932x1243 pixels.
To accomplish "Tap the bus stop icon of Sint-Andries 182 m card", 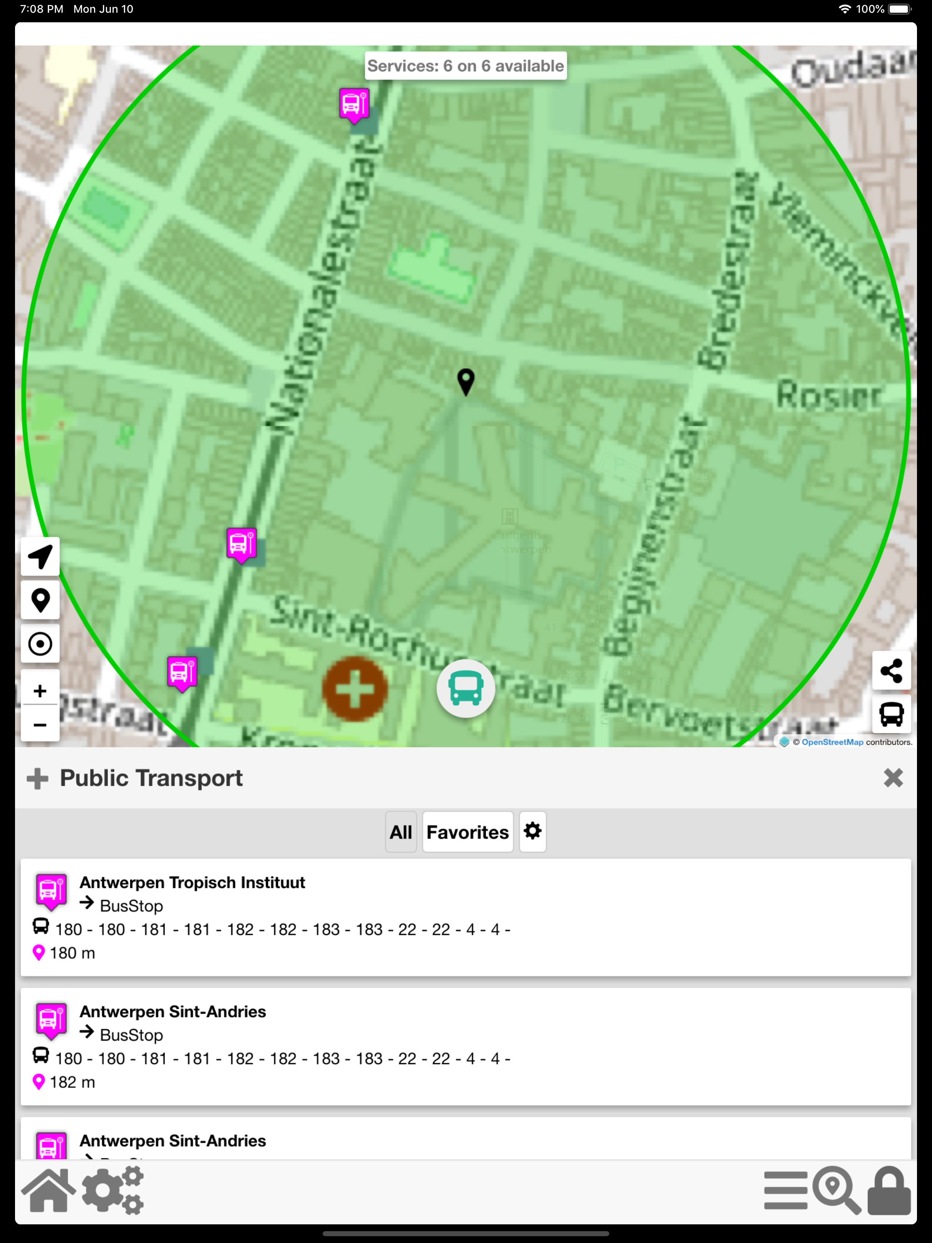I will coord(51,1021).
